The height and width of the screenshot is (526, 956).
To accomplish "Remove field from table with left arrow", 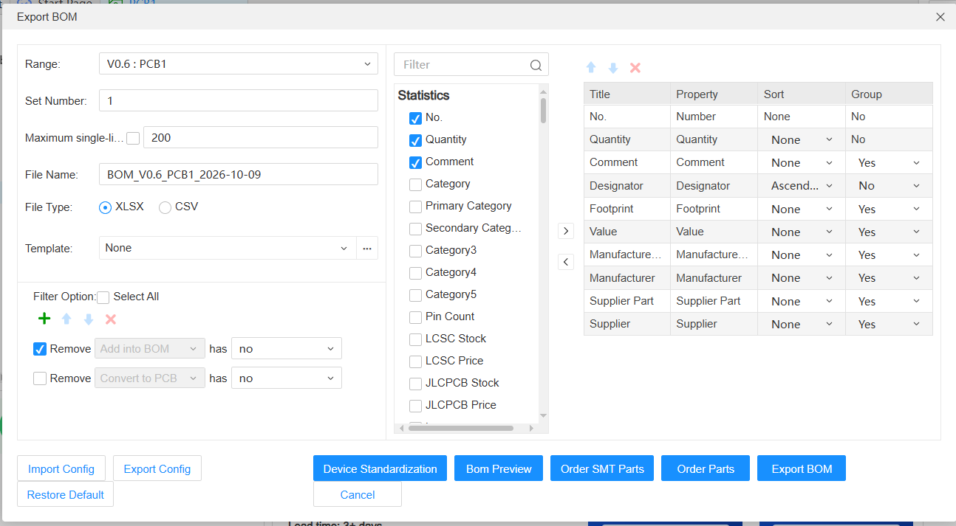I will click(x=566, y=262).
